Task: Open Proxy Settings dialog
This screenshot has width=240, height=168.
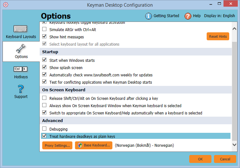Action: click(x=57, y=145)
